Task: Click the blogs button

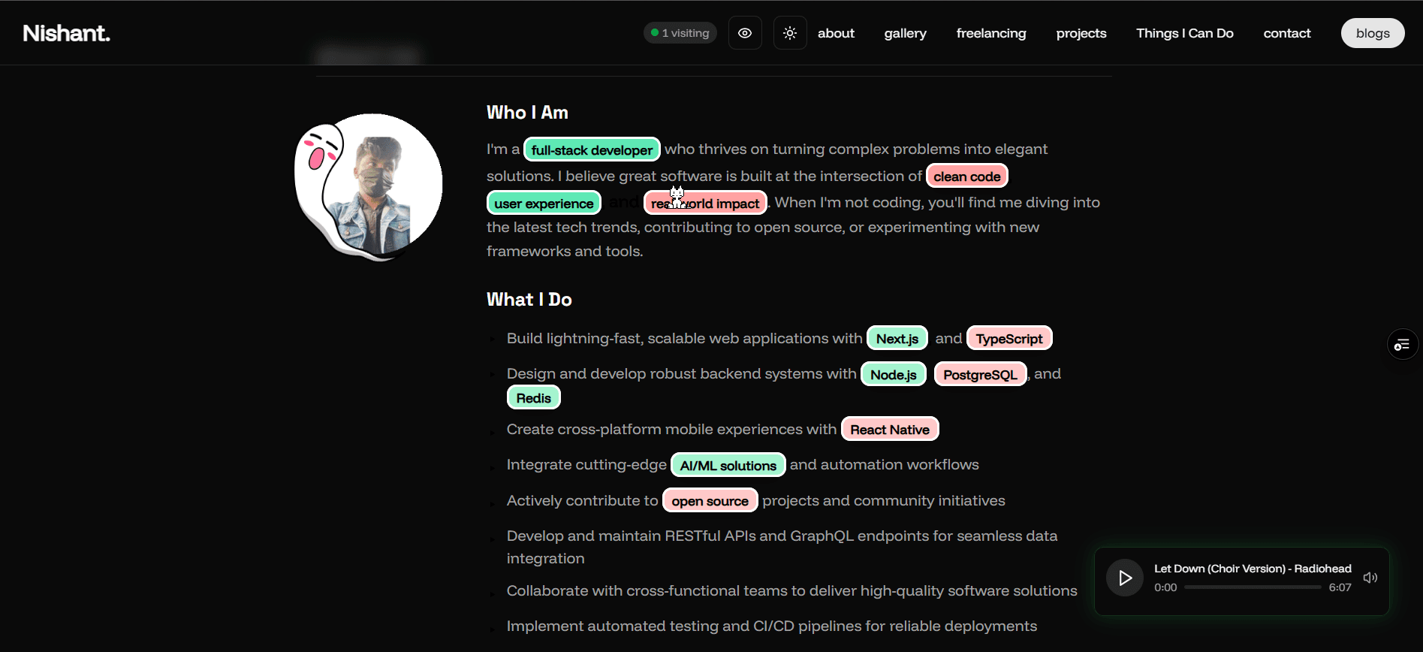Action: [1372, 33]
